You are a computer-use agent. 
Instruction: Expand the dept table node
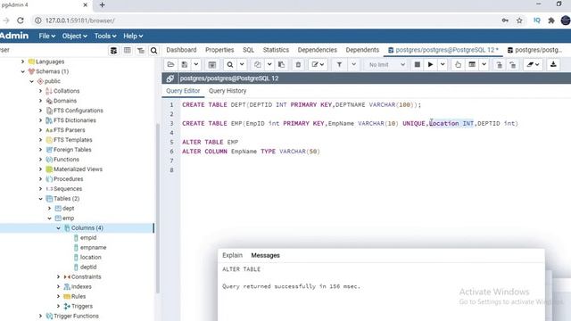click(50, 209)
